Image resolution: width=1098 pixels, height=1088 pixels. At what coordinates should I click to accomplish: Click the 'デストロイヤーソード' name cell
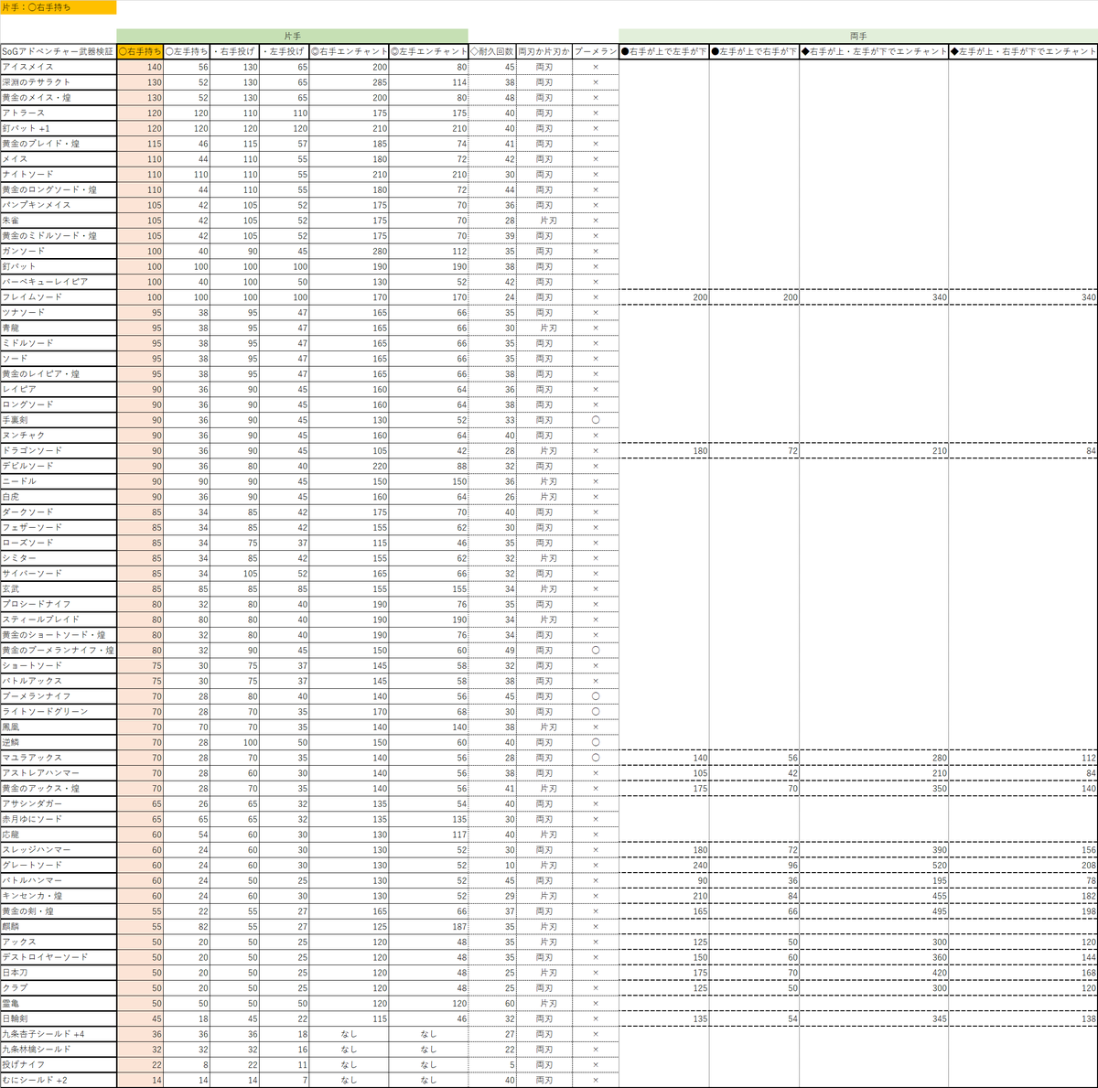59,957
